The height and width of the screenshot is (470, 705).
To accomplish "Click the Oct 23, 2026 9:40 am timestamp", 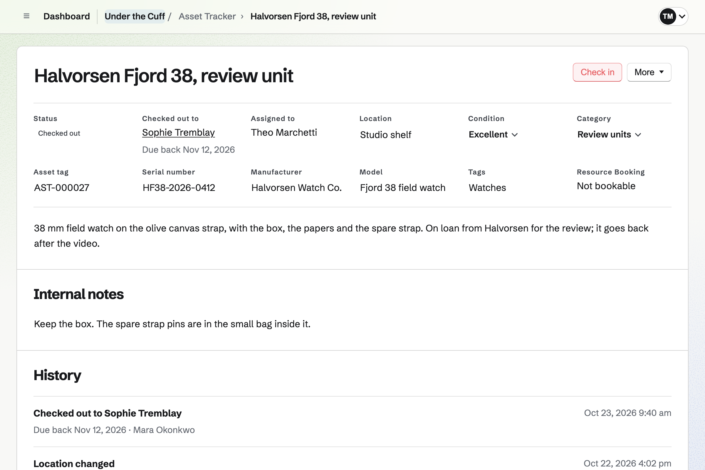I will pyautogui.click(x=627, y=413).
